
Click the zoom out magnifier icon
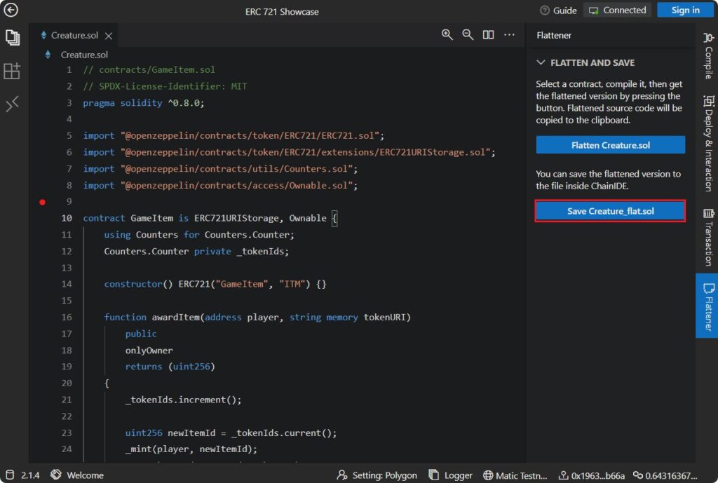coord(468,35)
